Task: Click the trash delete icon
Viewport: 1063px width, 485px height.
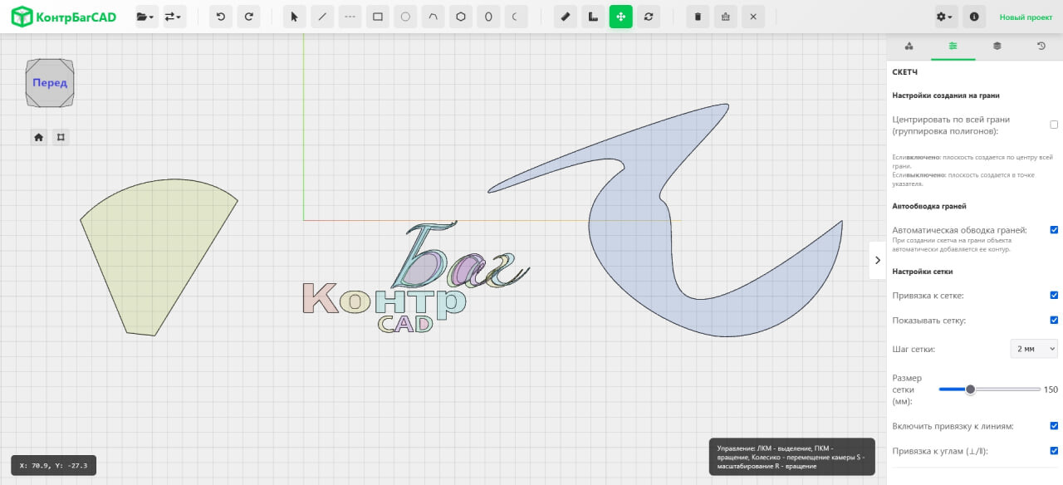Action: click(x=698, y=17)
